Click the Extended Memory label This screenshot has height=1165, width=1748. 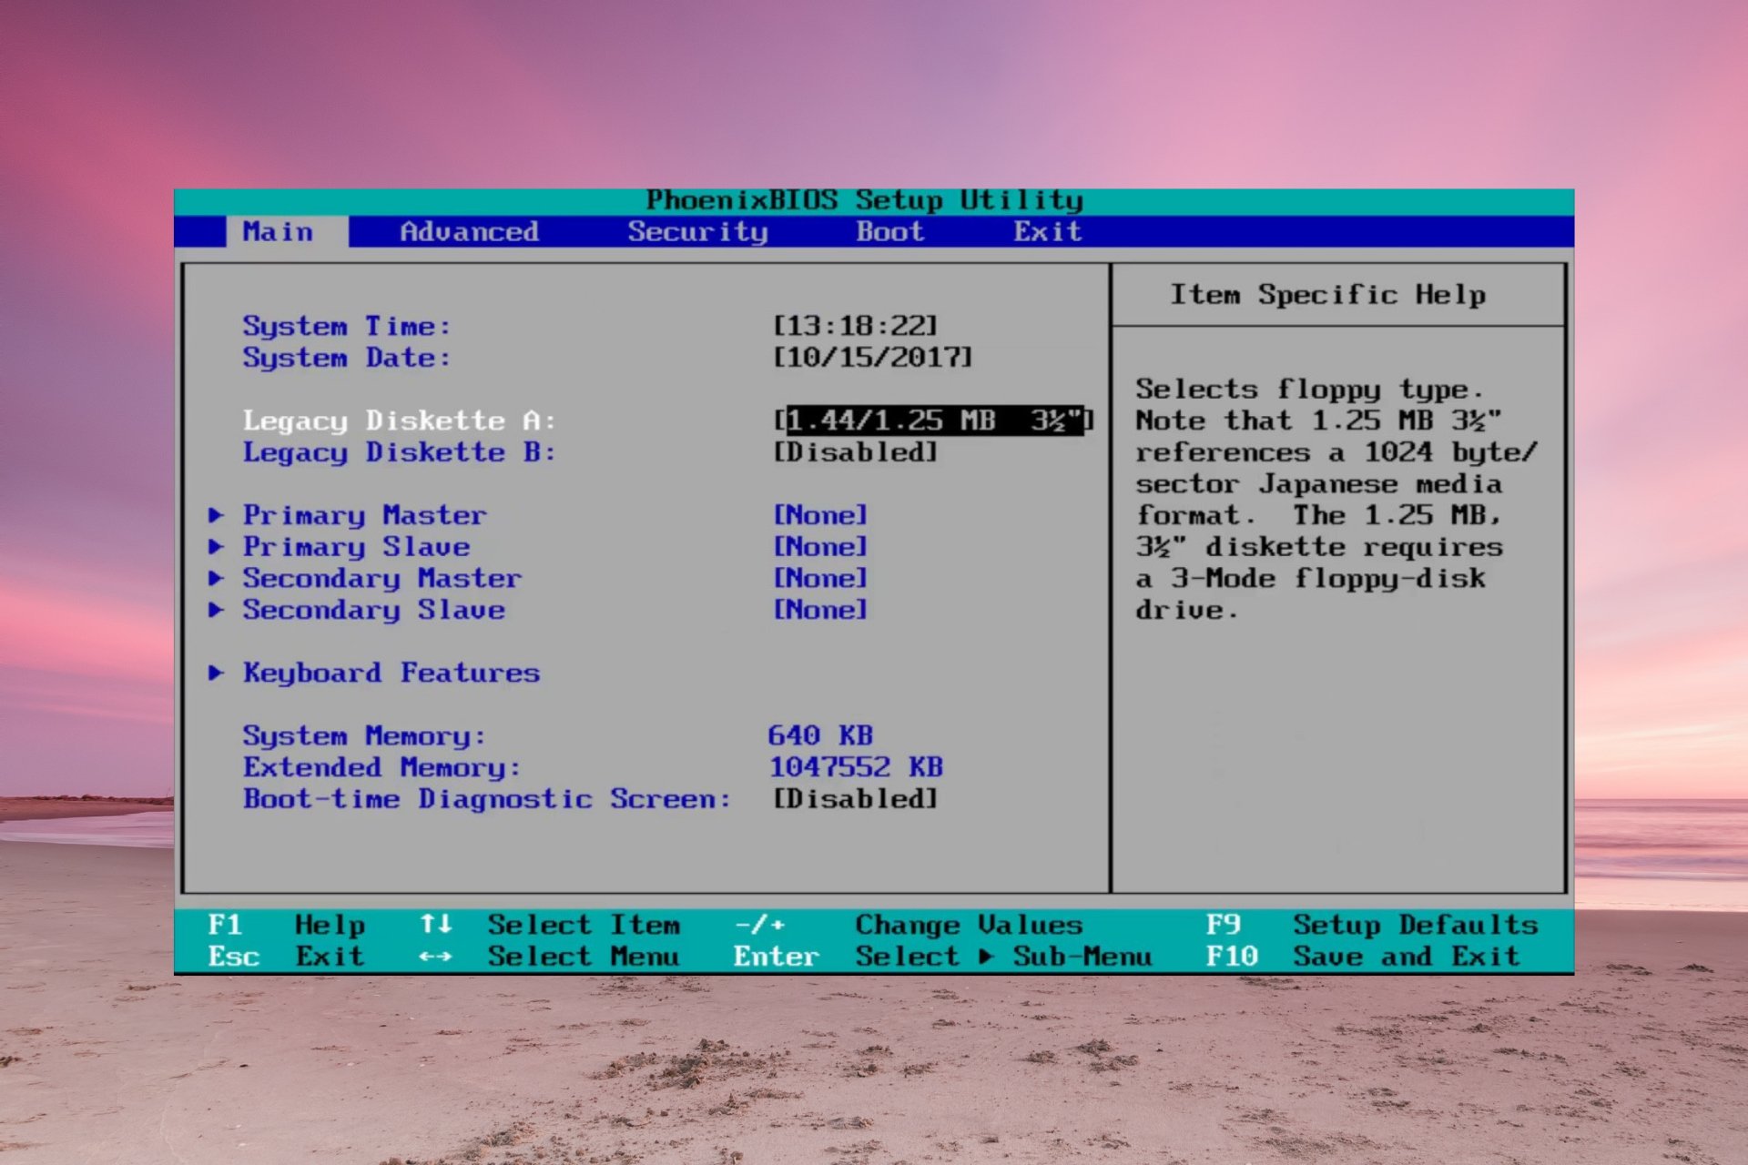click(x=381, y=767)
